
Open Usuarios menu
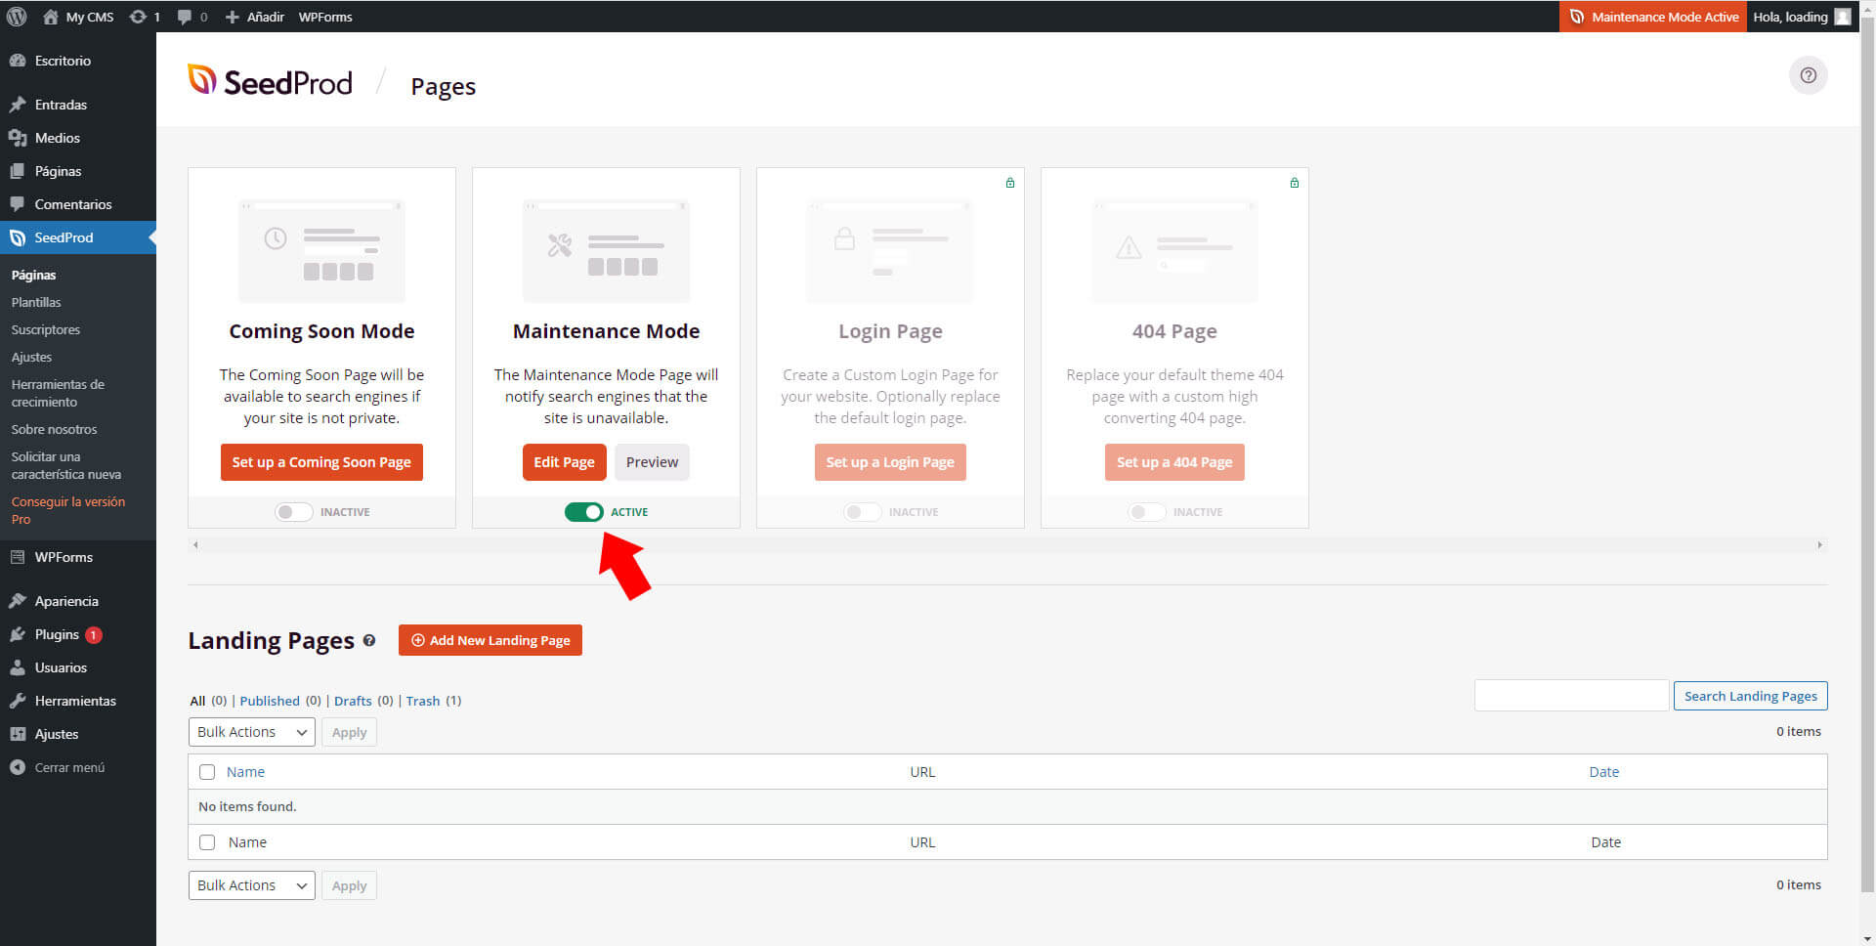[78, 667]
